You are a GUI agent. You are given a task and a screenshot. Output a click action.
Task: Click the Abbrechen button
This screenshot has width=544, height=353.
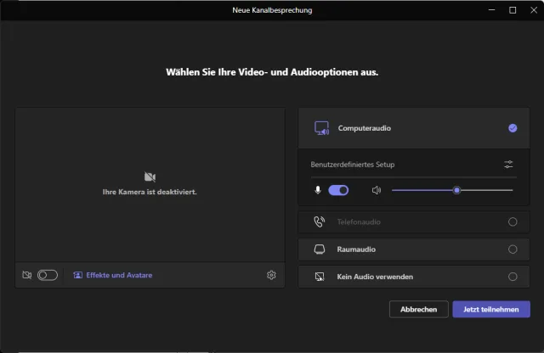tap(418, 310)
